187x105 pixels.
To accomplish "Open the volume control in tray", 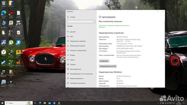I will 168,103.
